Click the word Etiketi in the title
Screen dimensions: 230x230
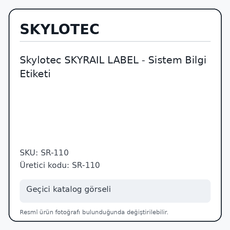point(35,74)
